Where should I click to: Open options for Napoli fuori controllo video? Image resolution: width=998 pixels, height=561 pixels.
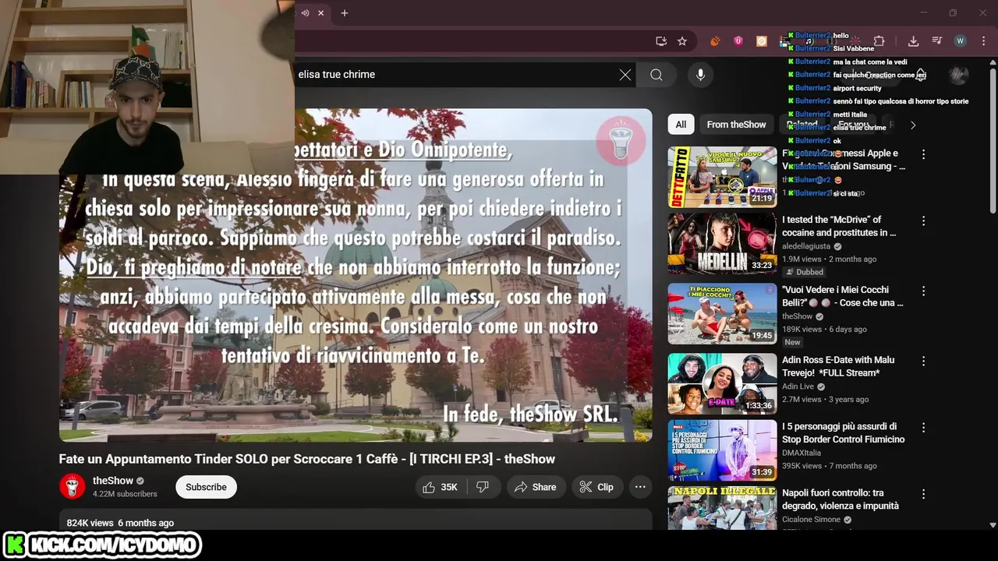coord(923,494)
